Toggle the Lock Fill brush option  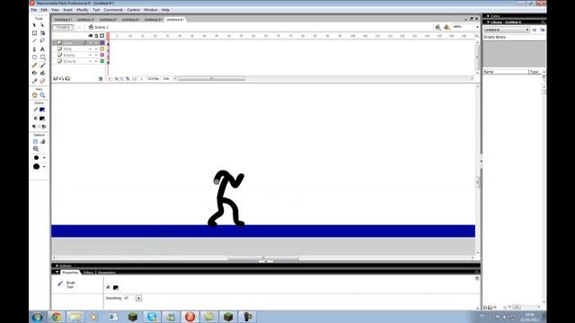[x=43, y=142]
